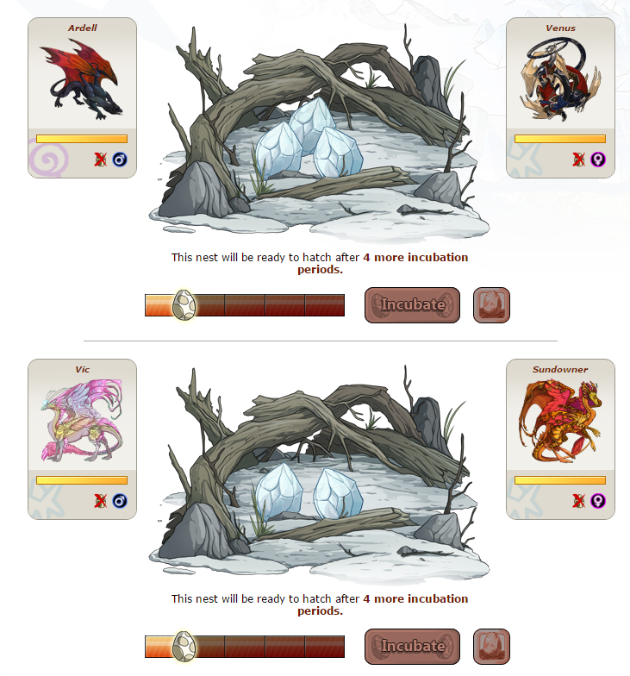Click the egg marker on top incubation progress bar
The width and height of the screenshot is (630, 676).
pos(184,305)
